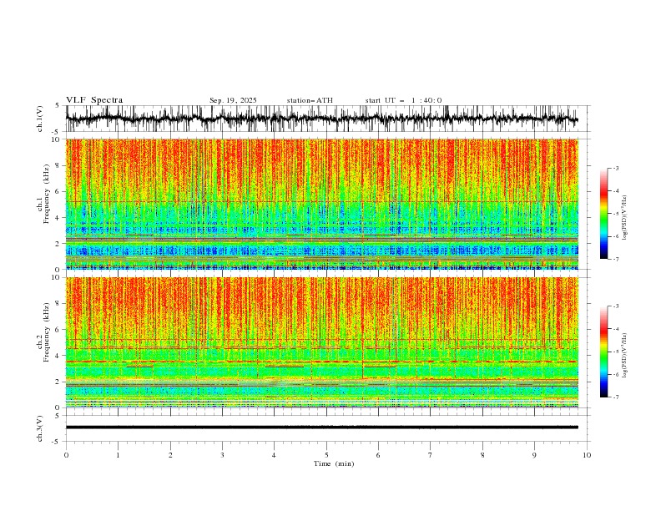Viewport: 661px width, 511px height.
Task: Click time axis tick label "6"
Action: pyautogui.click(x=378, y=455)
